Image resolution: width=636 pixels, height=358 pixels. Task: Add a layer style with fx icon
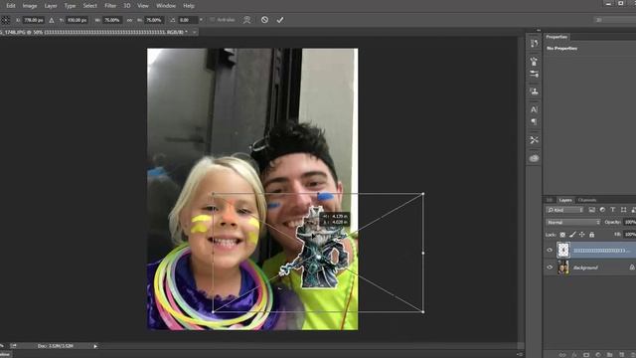tap(574, 355)
